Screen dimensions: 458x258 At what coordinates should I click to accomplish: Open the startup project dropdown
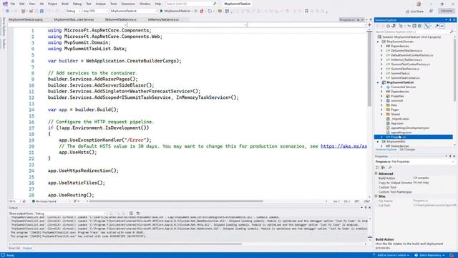point(134,11)
